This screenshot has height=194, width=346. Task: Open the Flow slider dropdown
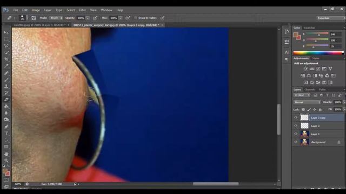tap(121, 18)
